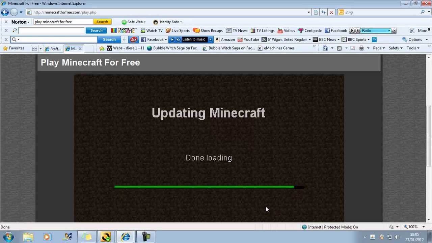This screenshot has width=432, height=243.
Task: Open Webs - diesel1 - 11 favorite
Action: [126, 48]
